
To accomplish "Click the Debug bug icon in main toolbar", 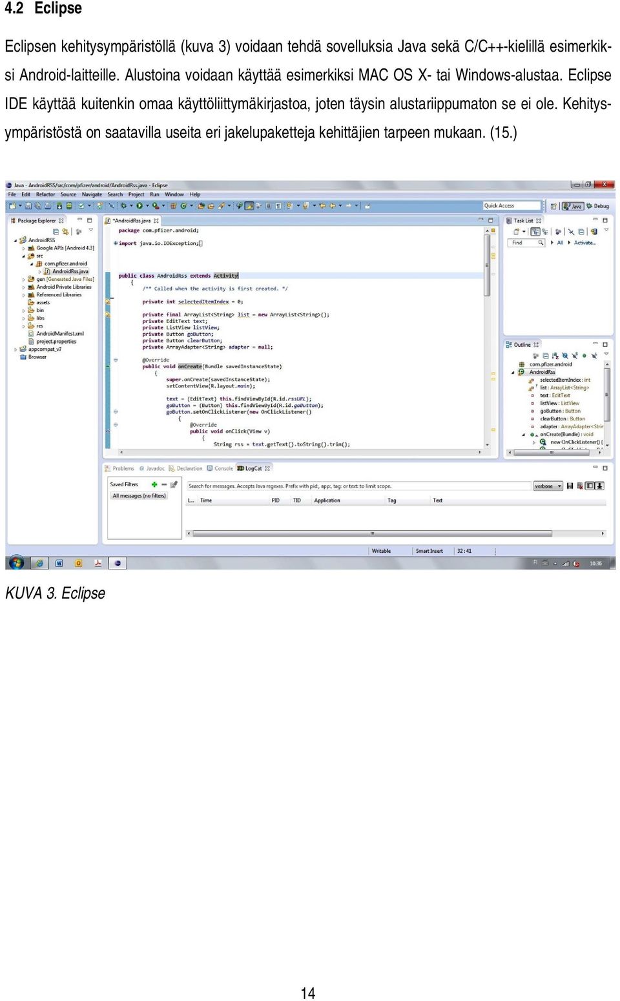I will [123, 206].
